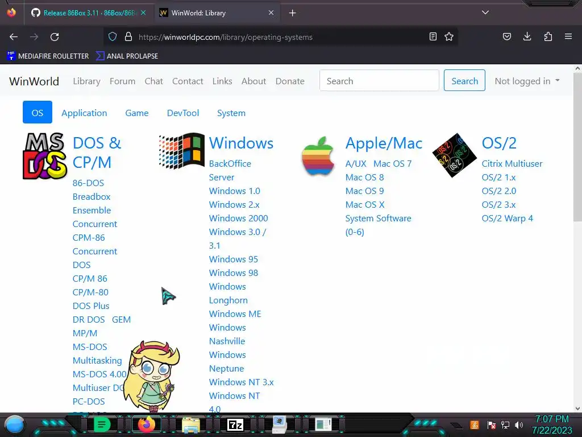Expand the Not logged in dropdown
This screenshot has height=437, width=582.
[x=527, y=81]
